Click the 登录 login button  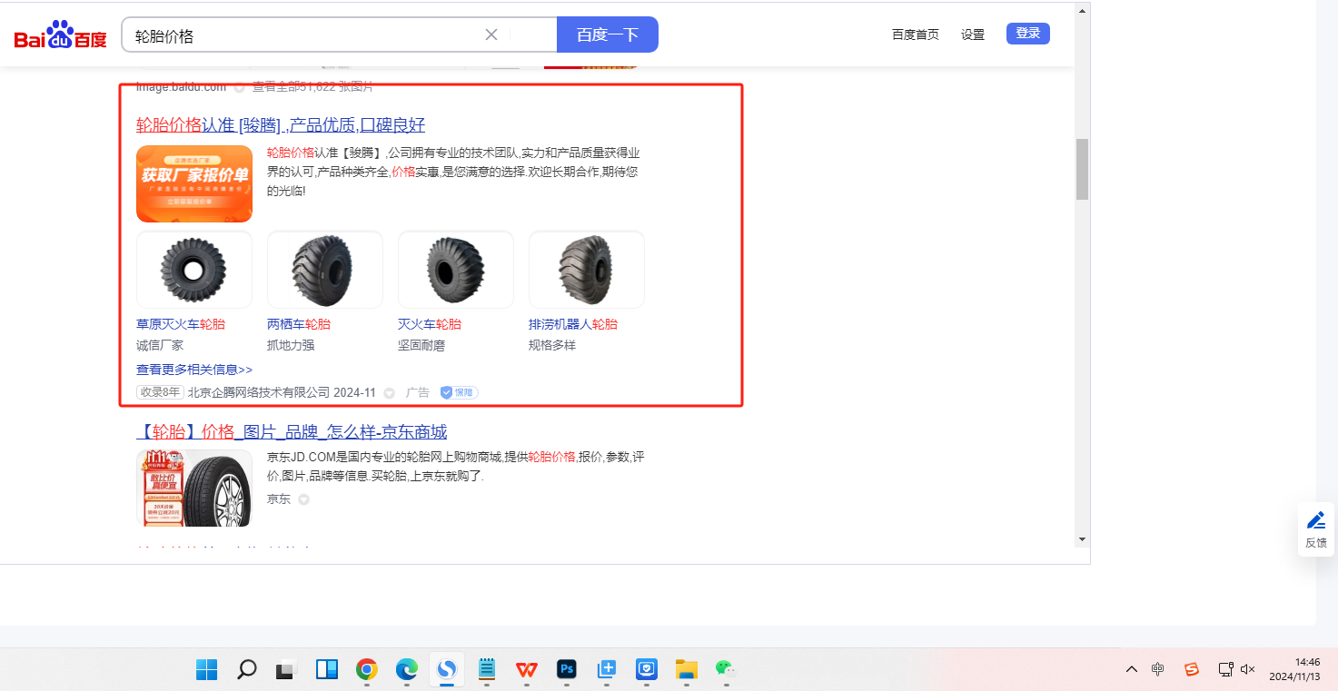(1028, 34)
